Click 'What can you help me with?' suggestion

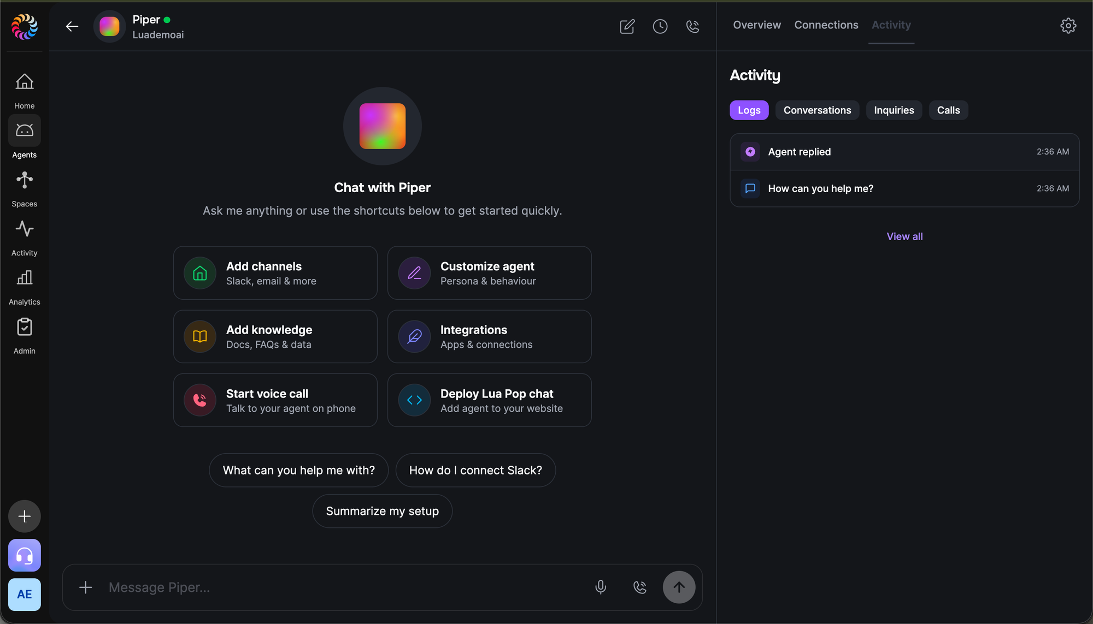click(x=299, y=470)
